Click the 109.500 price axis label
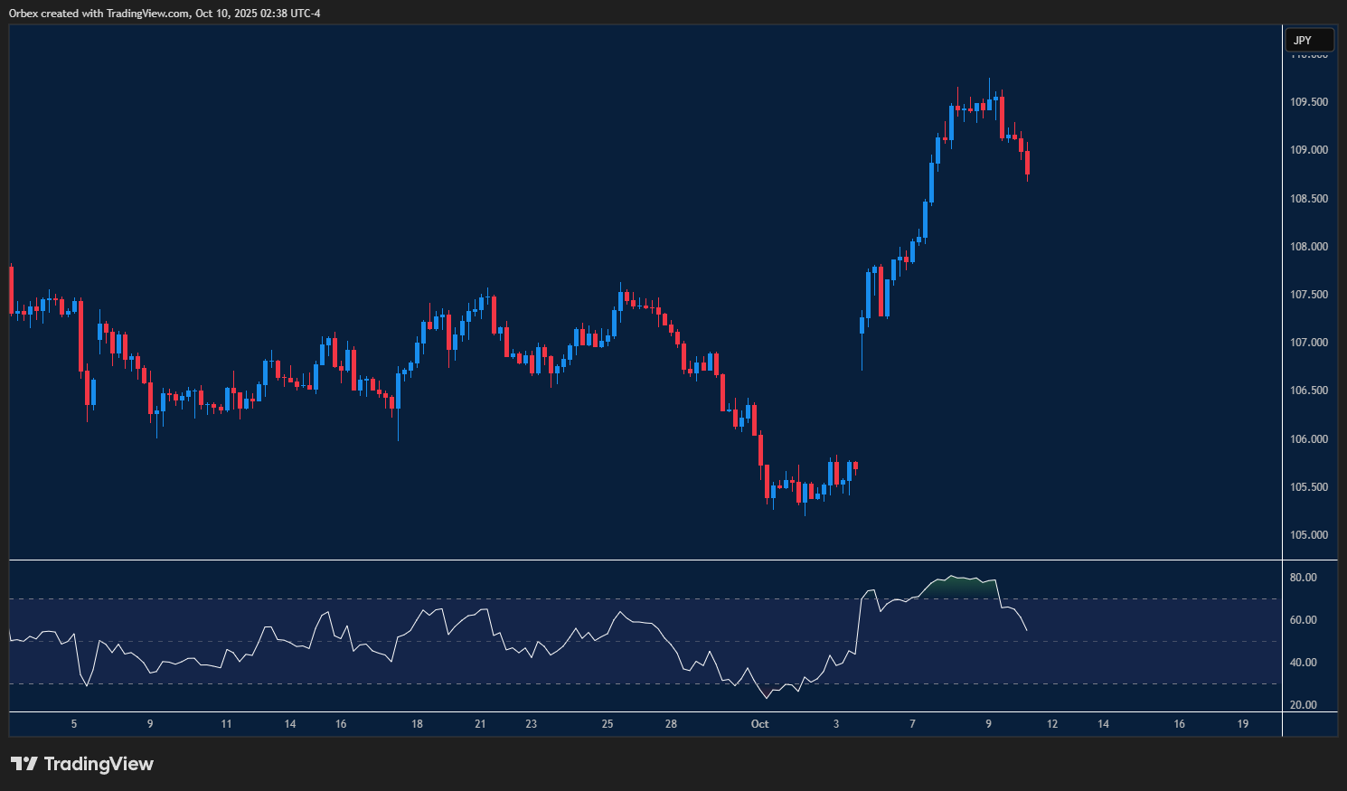This screenshot has width=1347, height=791. click(1308, 102)
